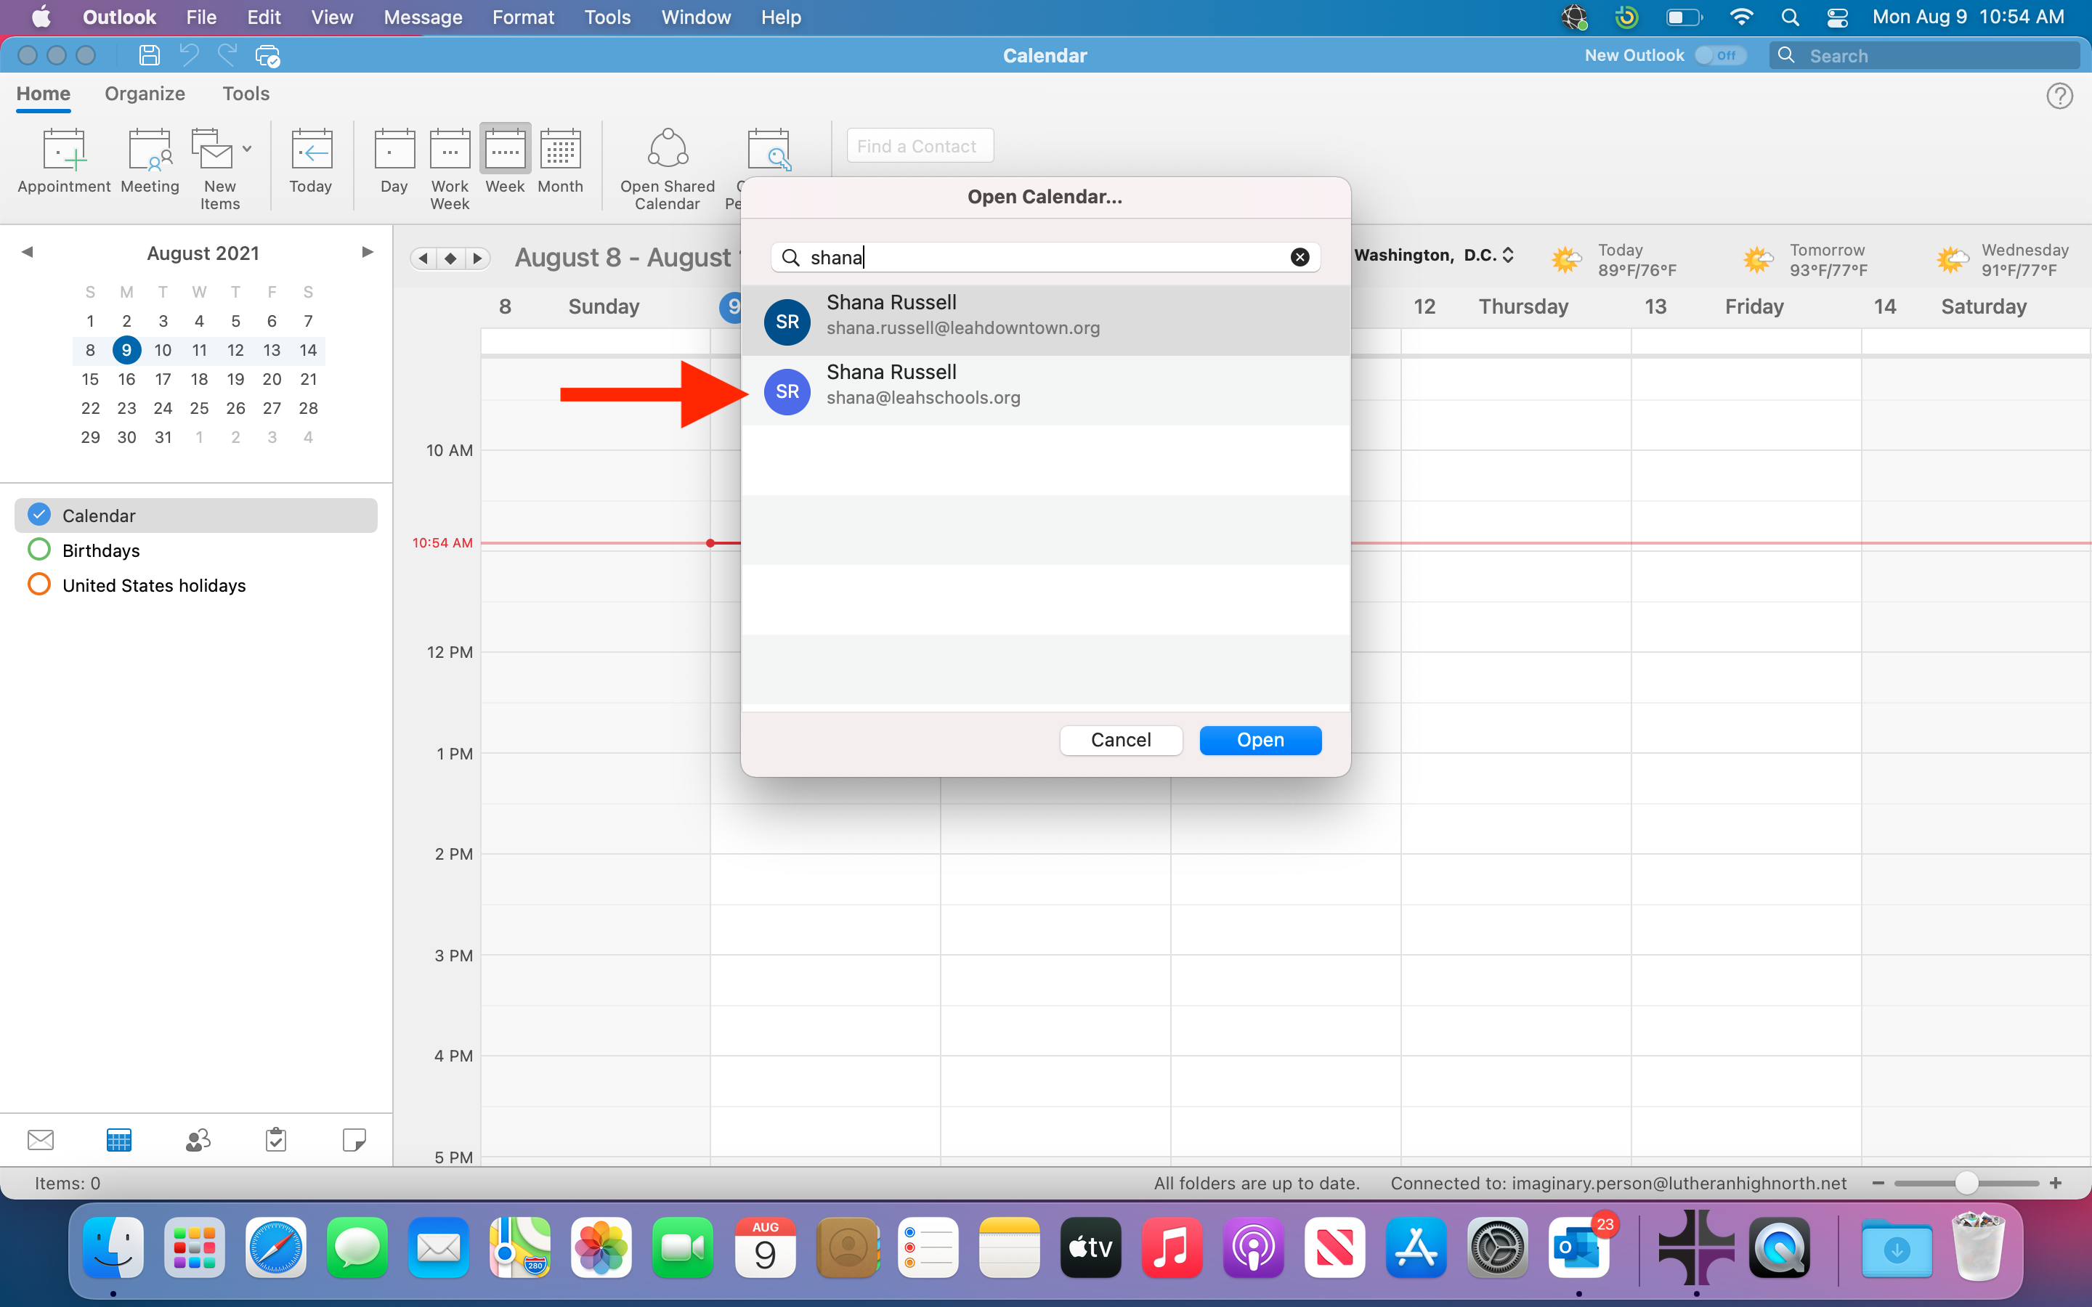This screenshot has width=2092, height=1307.
Task: Click the Save icon in title bar
Action: click(x=150, y=55)
